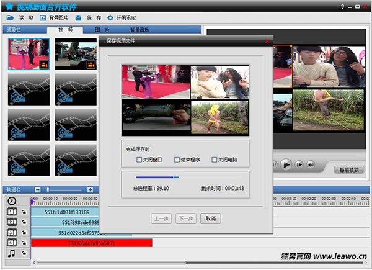Viewport: 372px width, 270px height.
Task: Select the second video thumbnail with motorcycle
Action: [76, 54]
